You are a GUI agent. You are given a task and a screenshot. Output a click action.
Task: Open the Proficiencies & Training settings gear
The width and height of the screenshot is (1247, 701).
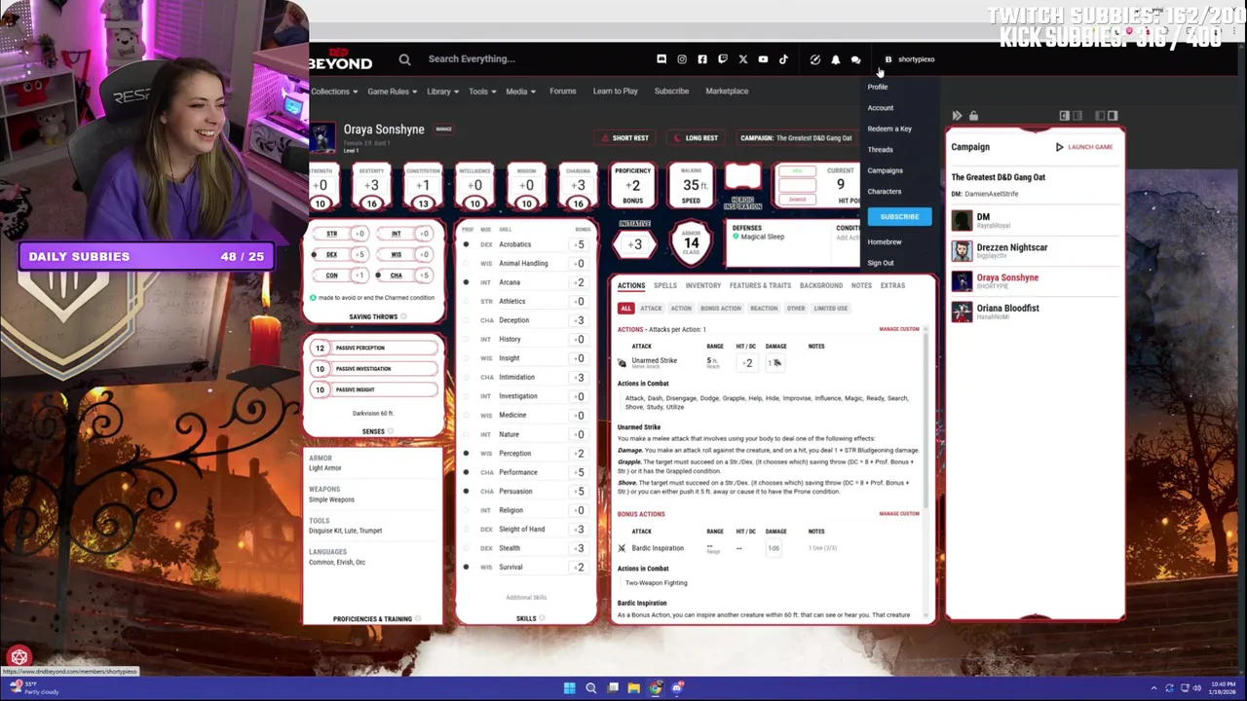pos(418,619)
